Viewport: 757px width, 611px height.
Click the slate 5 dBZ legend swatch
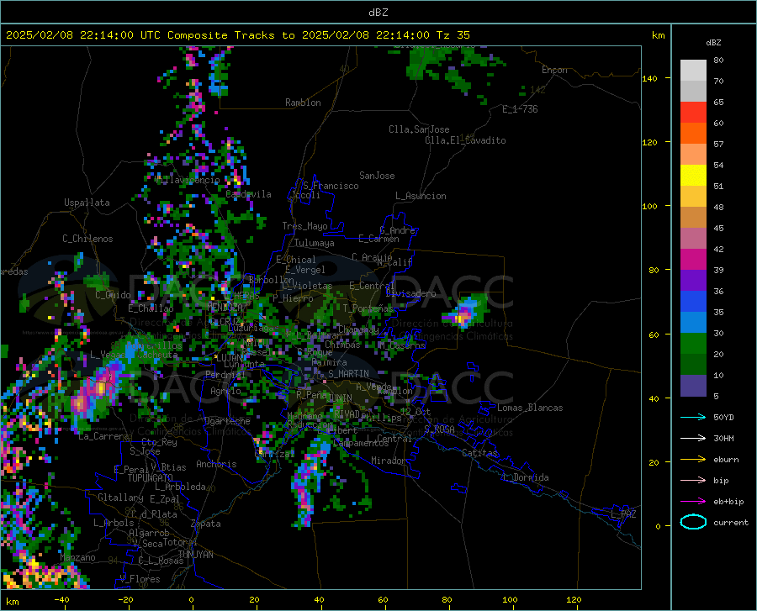[x=693, y=386]
